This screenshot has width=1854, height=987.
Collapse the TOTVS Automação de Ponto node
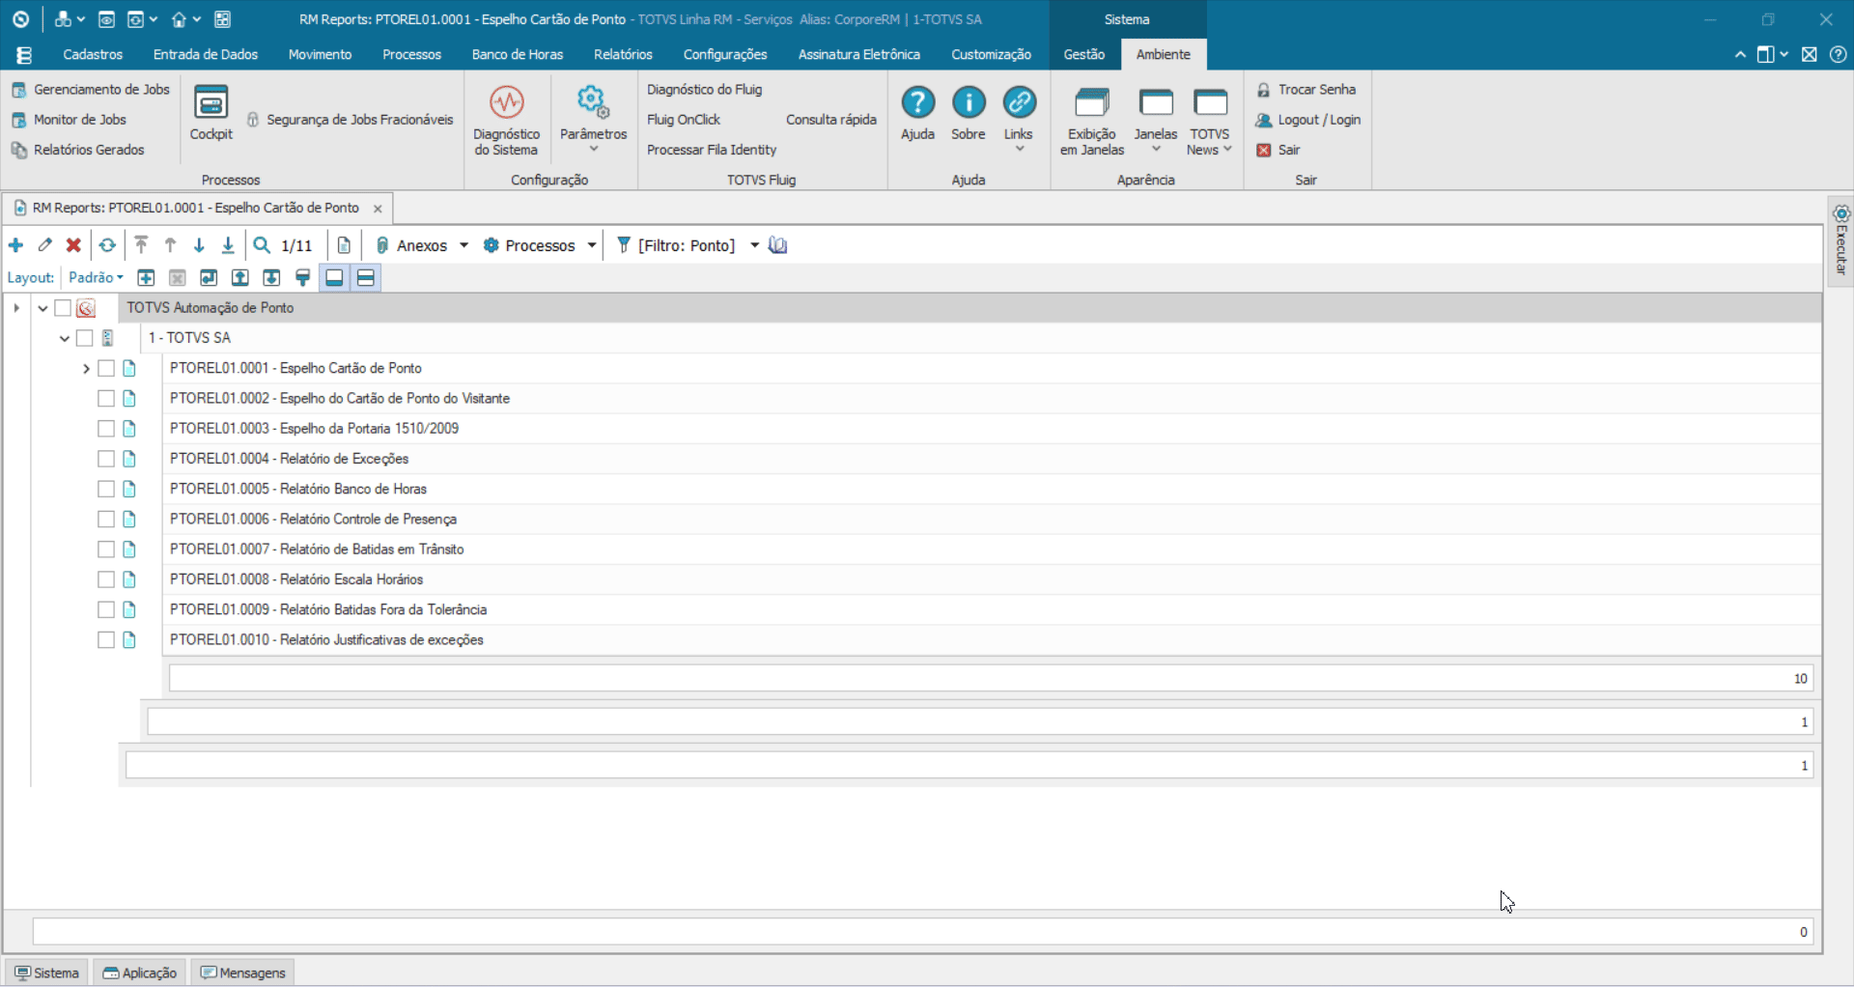coord(42,308)
